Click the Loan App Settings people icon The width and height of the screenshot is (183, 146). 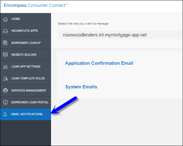coord(5,67)
